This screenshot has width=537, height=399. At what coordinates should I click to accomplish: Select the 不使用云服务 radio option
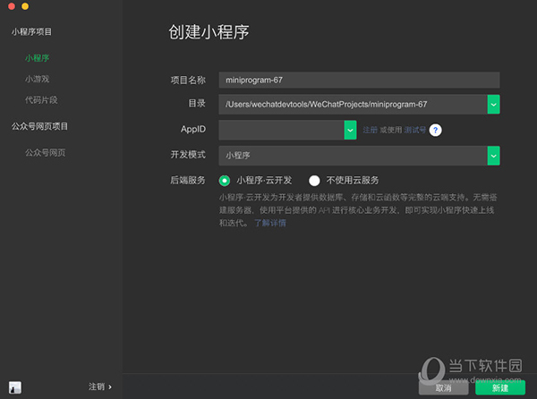pyautogui.click(x=314, y=181)
